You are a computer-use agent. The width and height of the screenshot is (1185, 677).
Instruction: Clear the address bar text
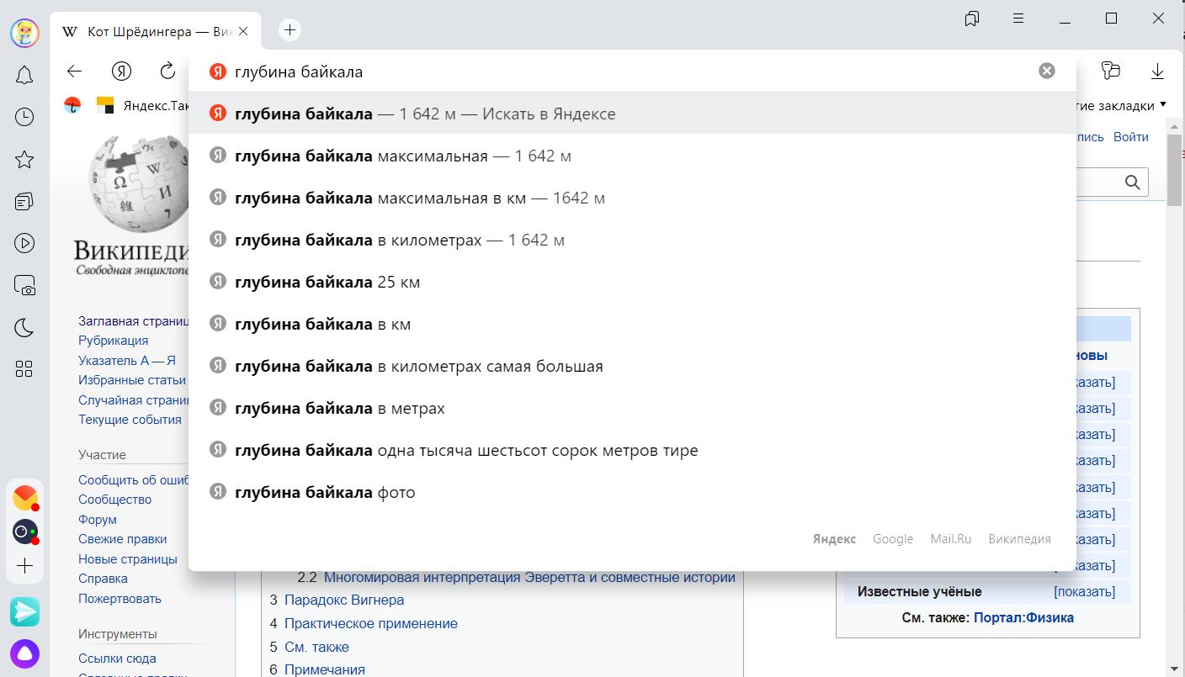1047,71
